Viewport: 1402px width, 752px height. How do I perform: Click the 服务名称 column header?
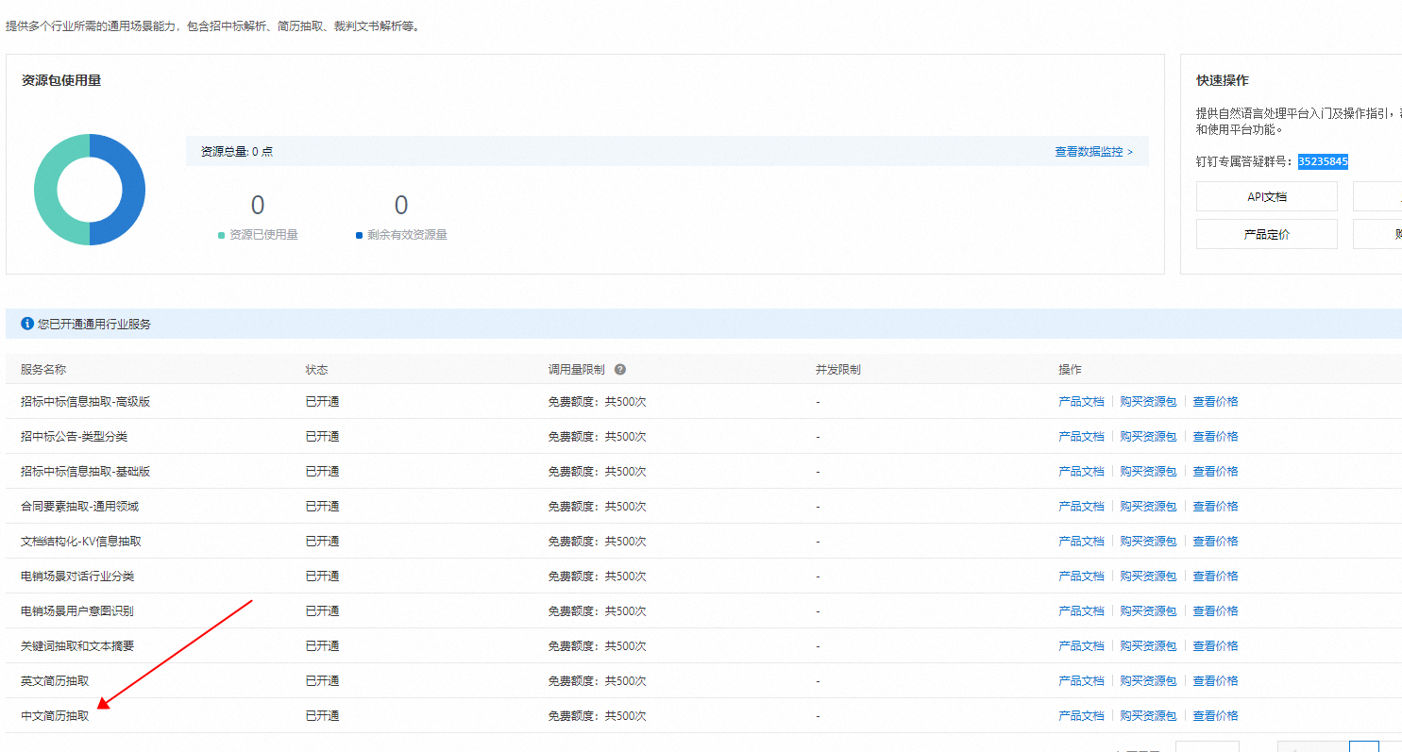(43, 370)
